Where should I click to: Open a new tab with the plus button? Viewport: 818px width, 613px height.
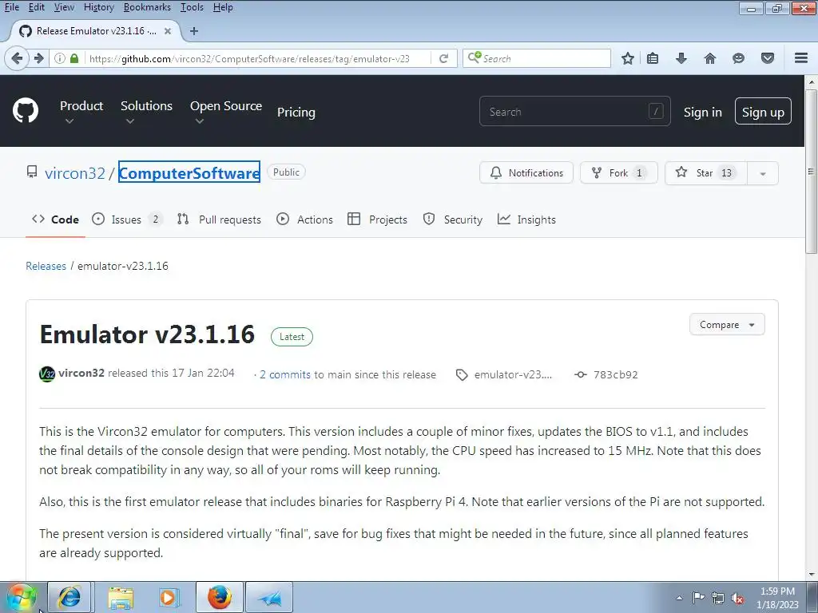click(x=194, y=31)
